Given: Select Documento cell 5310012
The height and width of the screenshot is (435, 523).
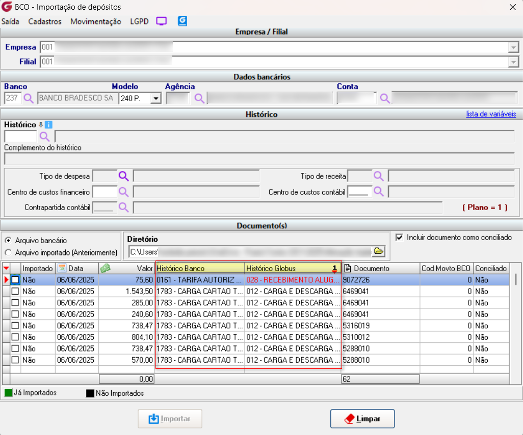Looking at the screenshot, I should tap(380, 337).
